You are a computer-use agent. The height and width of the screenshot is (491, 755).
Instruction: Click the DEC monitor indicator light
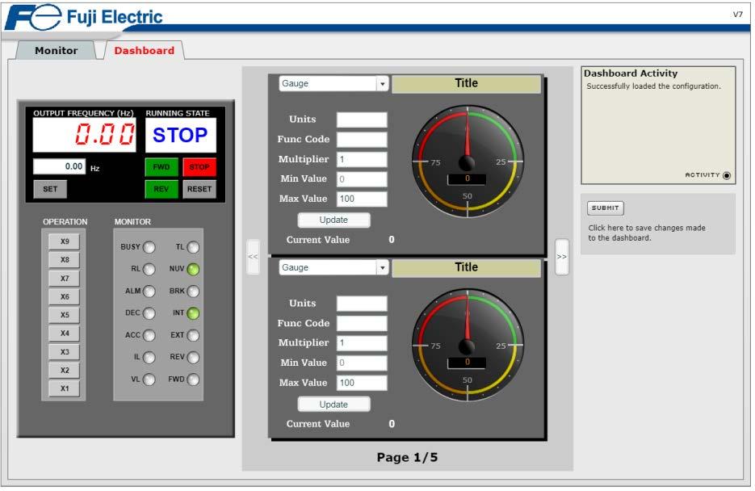click(x=149, y=313)
